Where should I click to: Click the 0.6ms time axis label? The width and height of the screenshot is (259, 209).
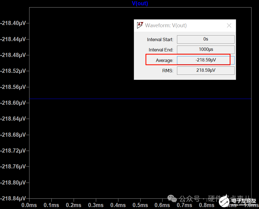pos(162,205)
